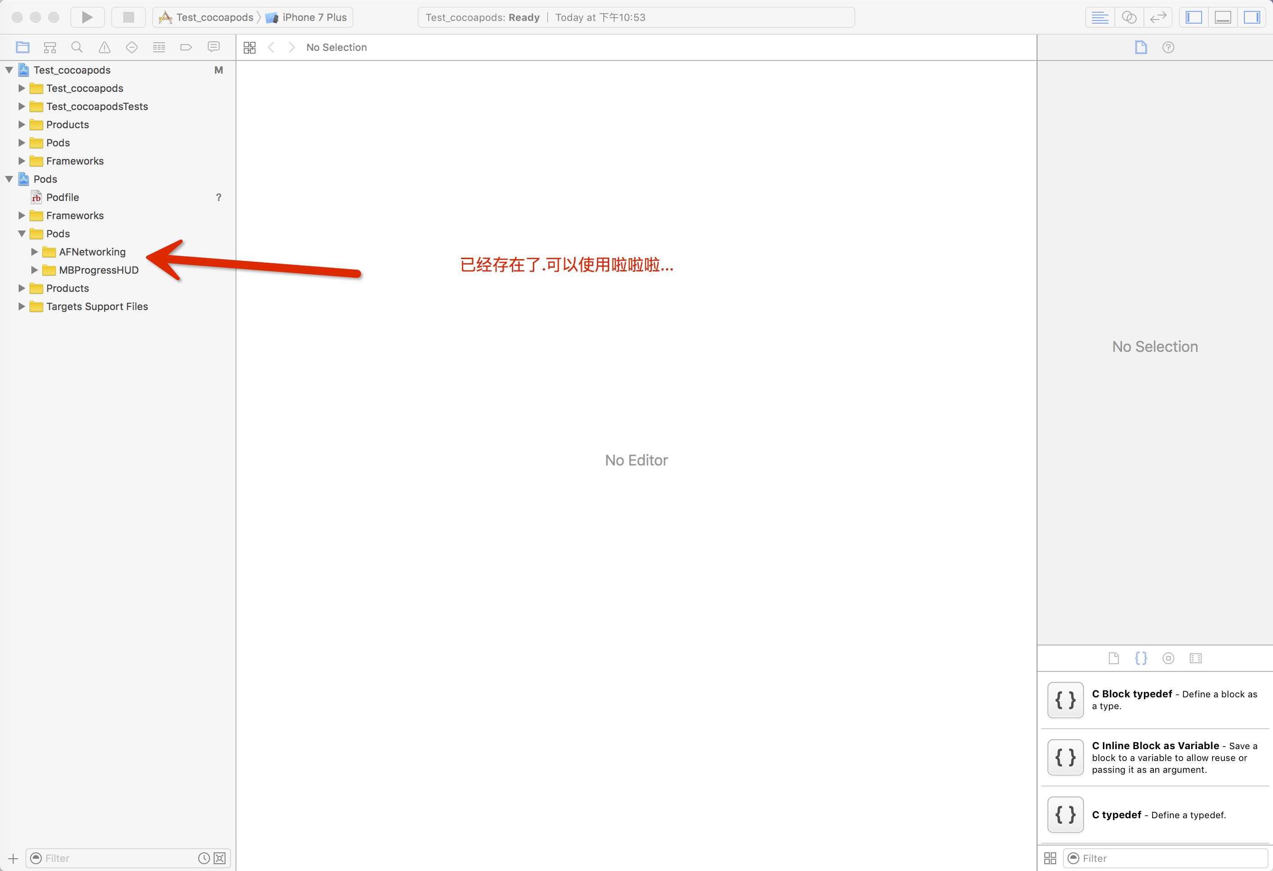Image resolution: width=1273 pixels, height=871 pixels.
Task: Show the Assistant editor
Action: 1129,17
